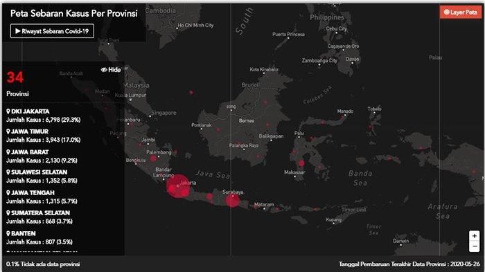Click the Surabaya red case circle
This screenshot has width=485, height=272.
pyautogui.click(x=232, y=200)
